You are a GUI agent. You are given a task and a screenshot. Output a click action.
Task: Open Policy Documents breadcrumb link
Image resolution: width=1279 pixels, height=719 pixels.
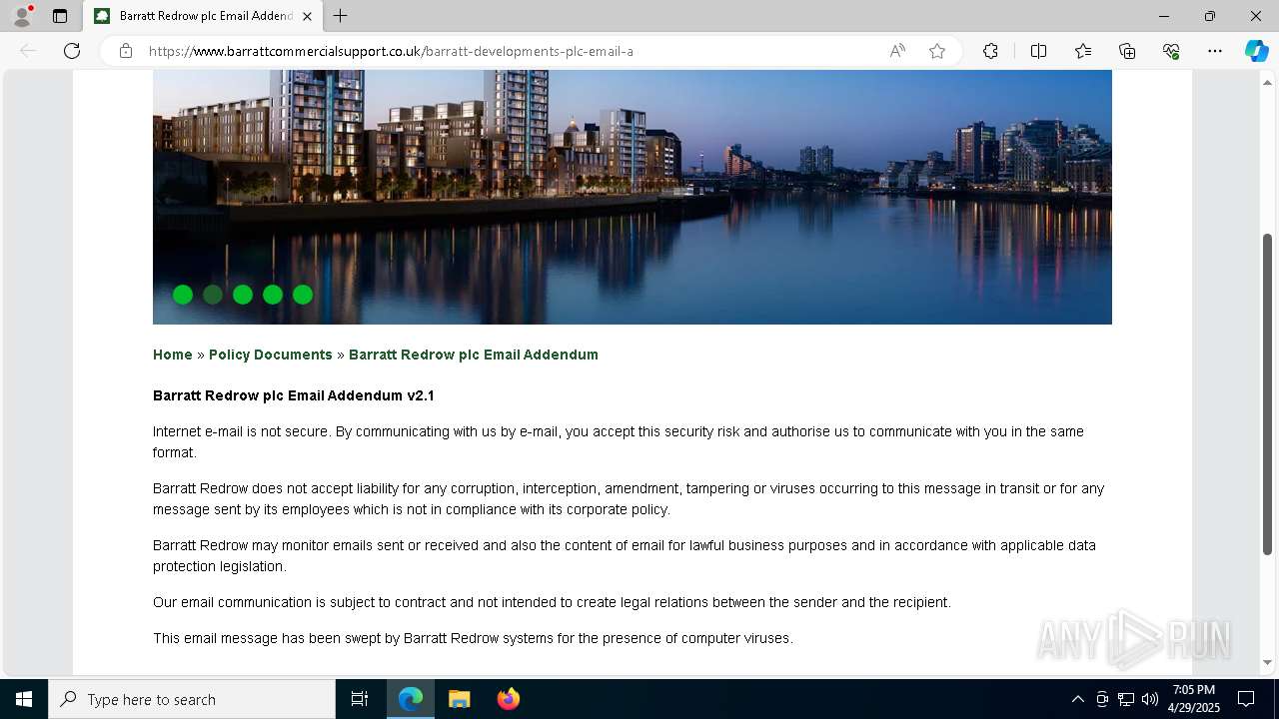pos(271,355)
